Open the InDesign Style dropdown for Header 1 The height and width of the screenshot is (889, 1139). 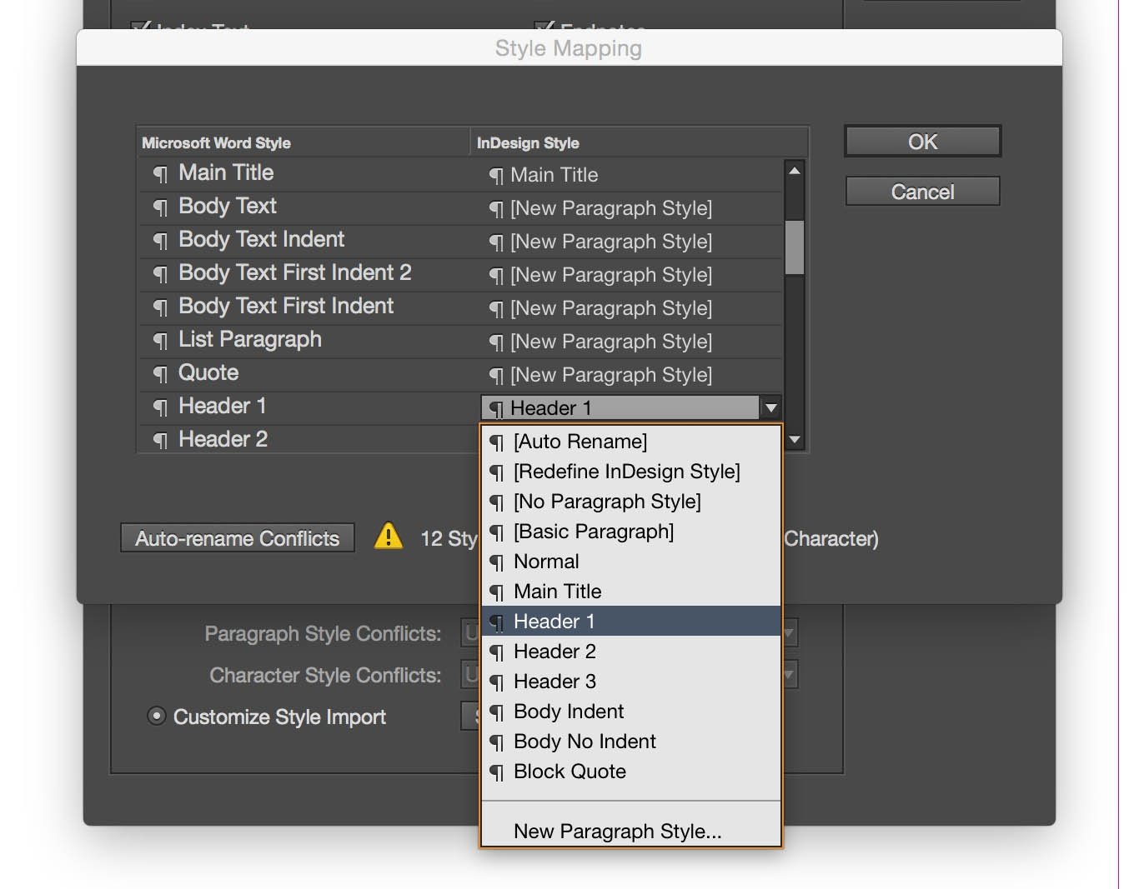[771, 407]
